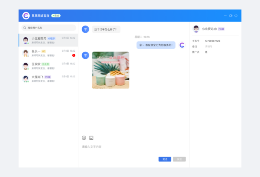260x177 pixels.
Task: Click 李 avatar beside the product image
Action: [85, 55]
